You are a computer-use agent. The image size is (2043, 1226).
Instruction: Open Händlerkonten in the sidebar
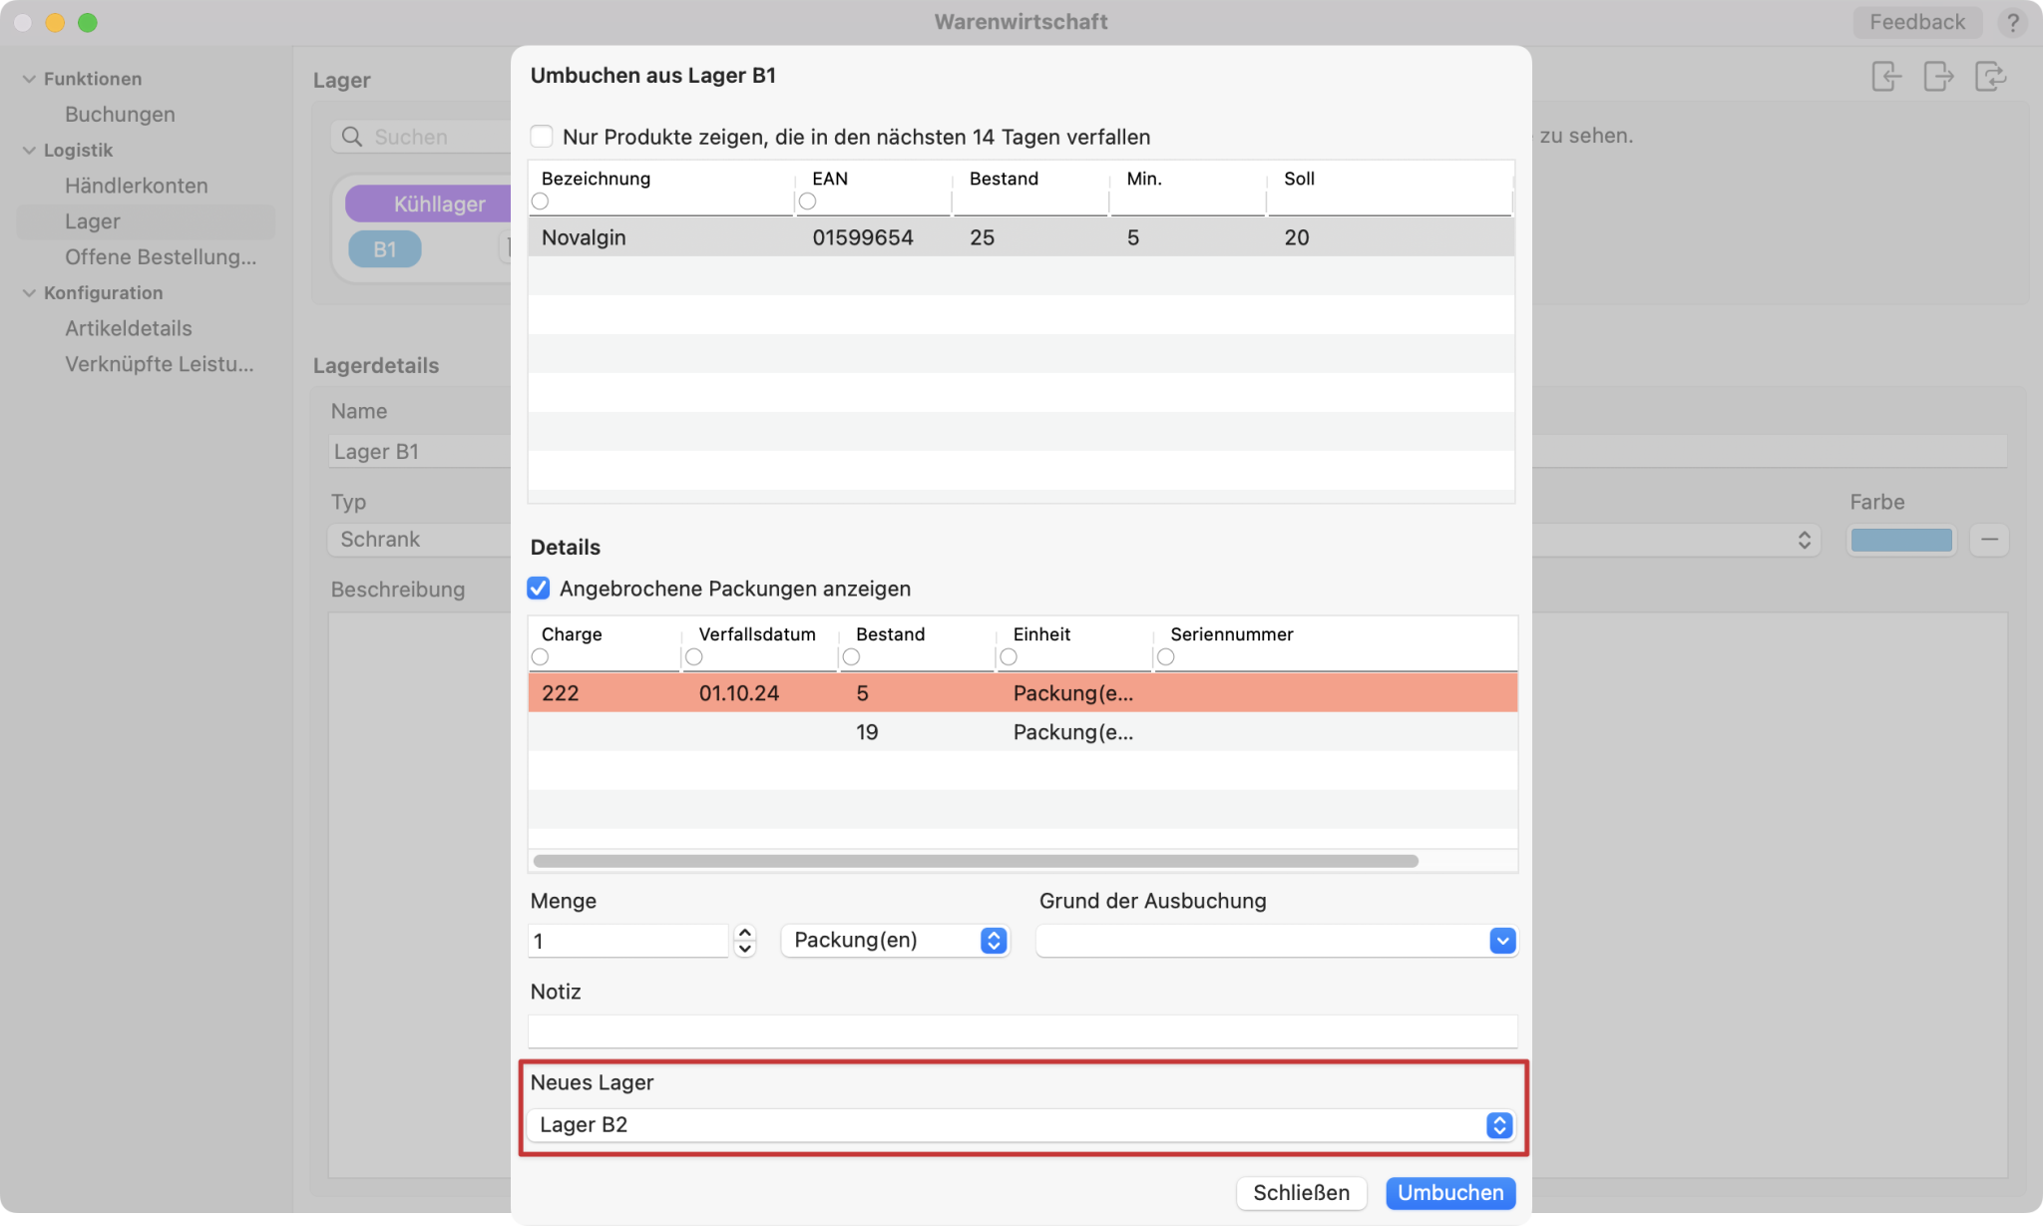coord(137,186)
